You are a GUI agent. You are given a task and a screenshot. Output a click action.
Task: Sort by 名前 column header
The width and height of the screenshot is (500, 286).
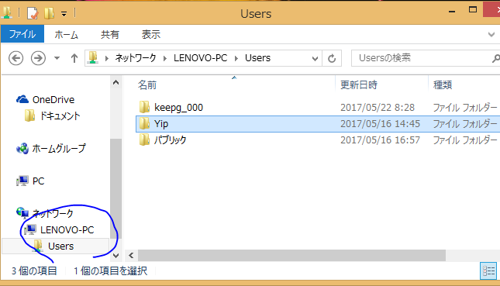point(147,84)
